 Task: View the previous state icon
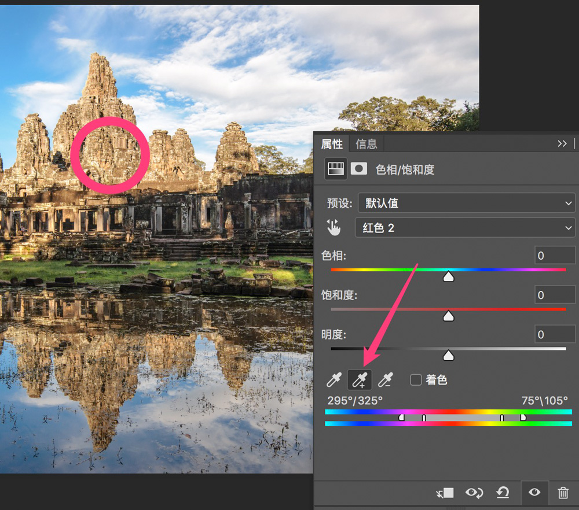(x=474, y=493)
